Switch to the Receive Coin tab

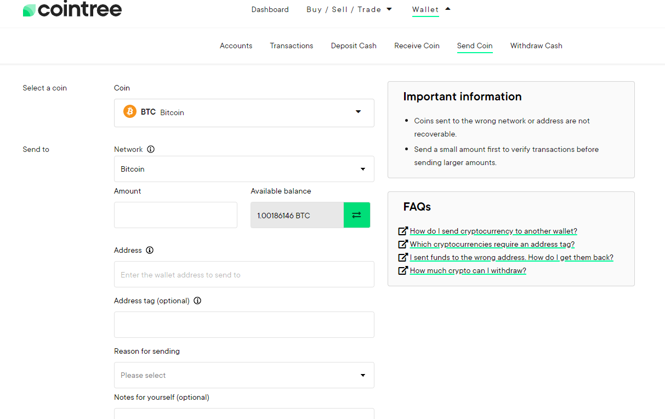(x=417, y=46)
